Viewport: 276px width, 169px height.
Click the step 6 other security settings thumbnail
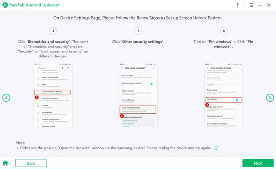click(x=223, y=95)
